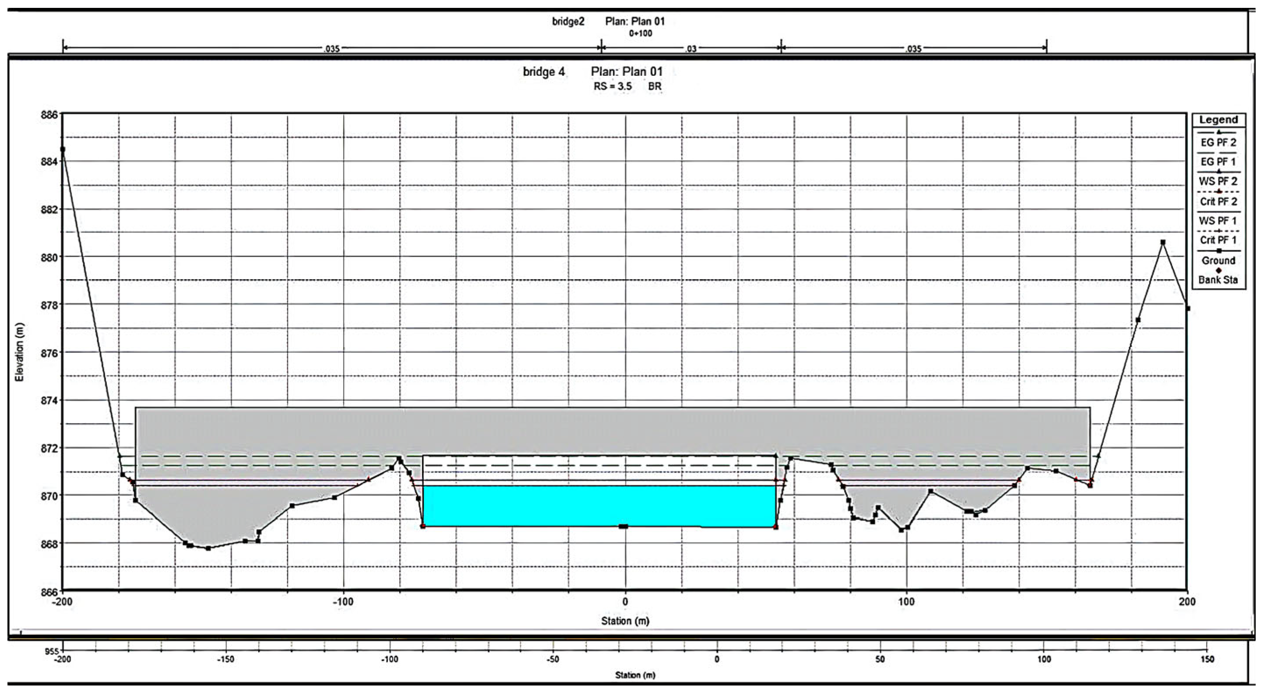Click the Bank Sta legend diamond
Image resolution: width=1264 pixels, height=696 pixels.
click(1219, 271)
